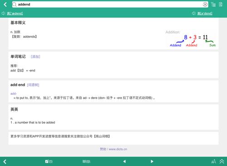Adjust font size with the AA icon

[x=213, y=161]
